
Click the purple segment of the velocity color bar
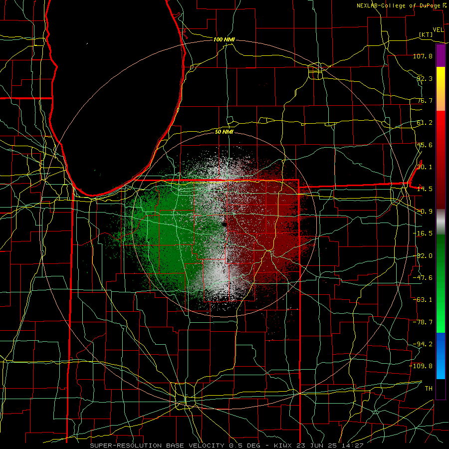[x=441, y=55]
